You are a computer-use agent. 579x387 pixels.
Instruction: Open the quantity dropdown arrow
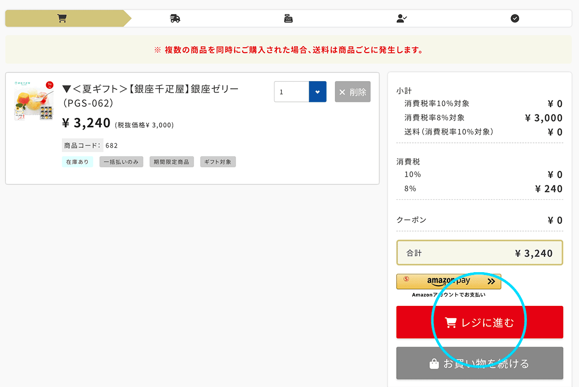(x=317, y=92)
